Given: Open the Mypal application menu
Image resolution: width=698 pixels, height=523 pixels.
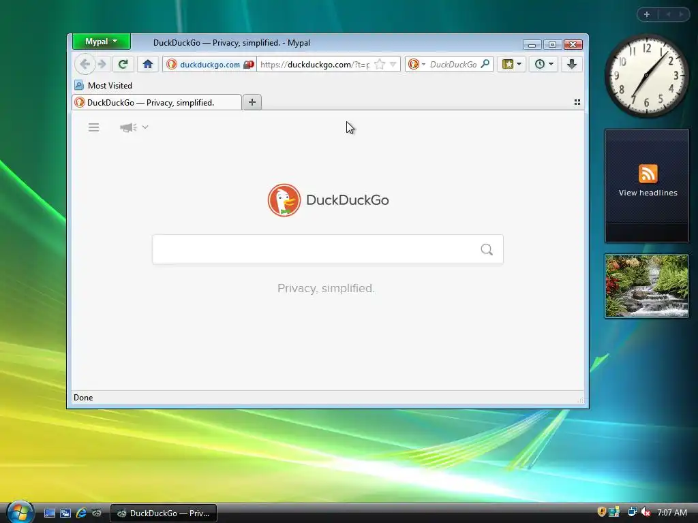Looking at the screenshot, I should (102, 42).
